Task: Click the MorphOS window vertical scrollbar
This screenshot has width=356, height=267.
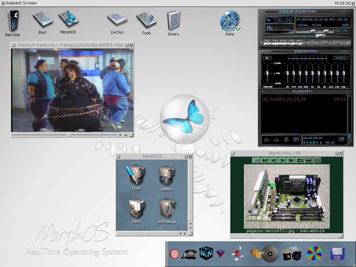Action: pyautogui.click(x=191, y=191)
